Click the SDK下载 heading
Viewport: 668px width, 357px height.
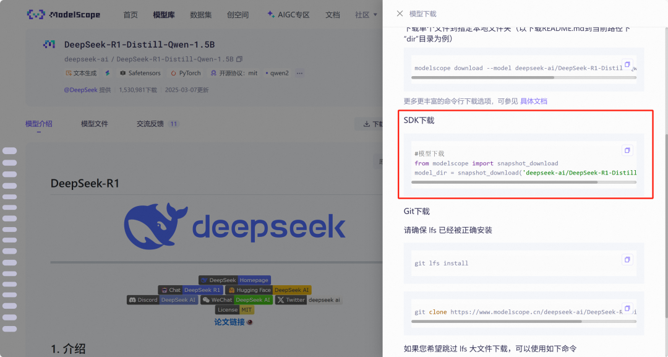click(419, 121)
